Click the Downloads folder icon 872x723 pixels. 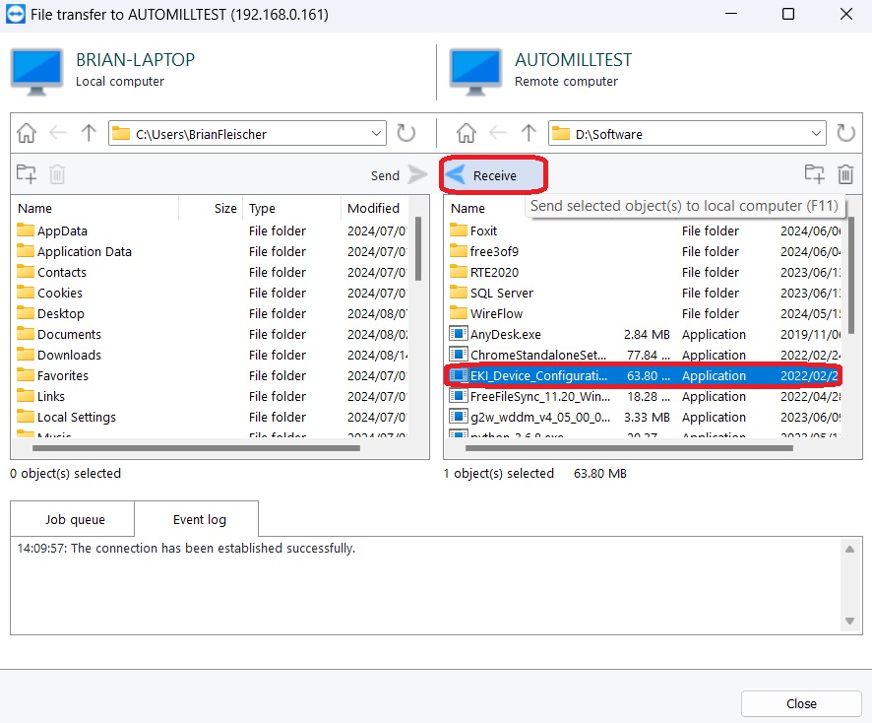tap(26, 355)
